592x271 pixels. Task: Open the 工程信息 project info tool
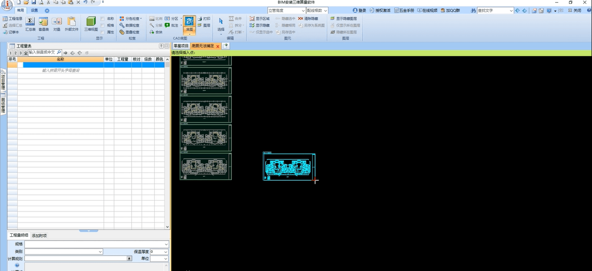(12, 19)
